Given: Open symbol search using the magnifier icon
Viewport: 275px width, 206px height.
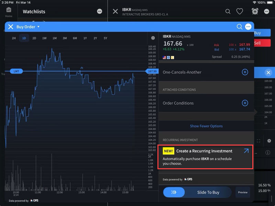Looking at the screenshot, I should pyautogui.click(x=228, y=11).
